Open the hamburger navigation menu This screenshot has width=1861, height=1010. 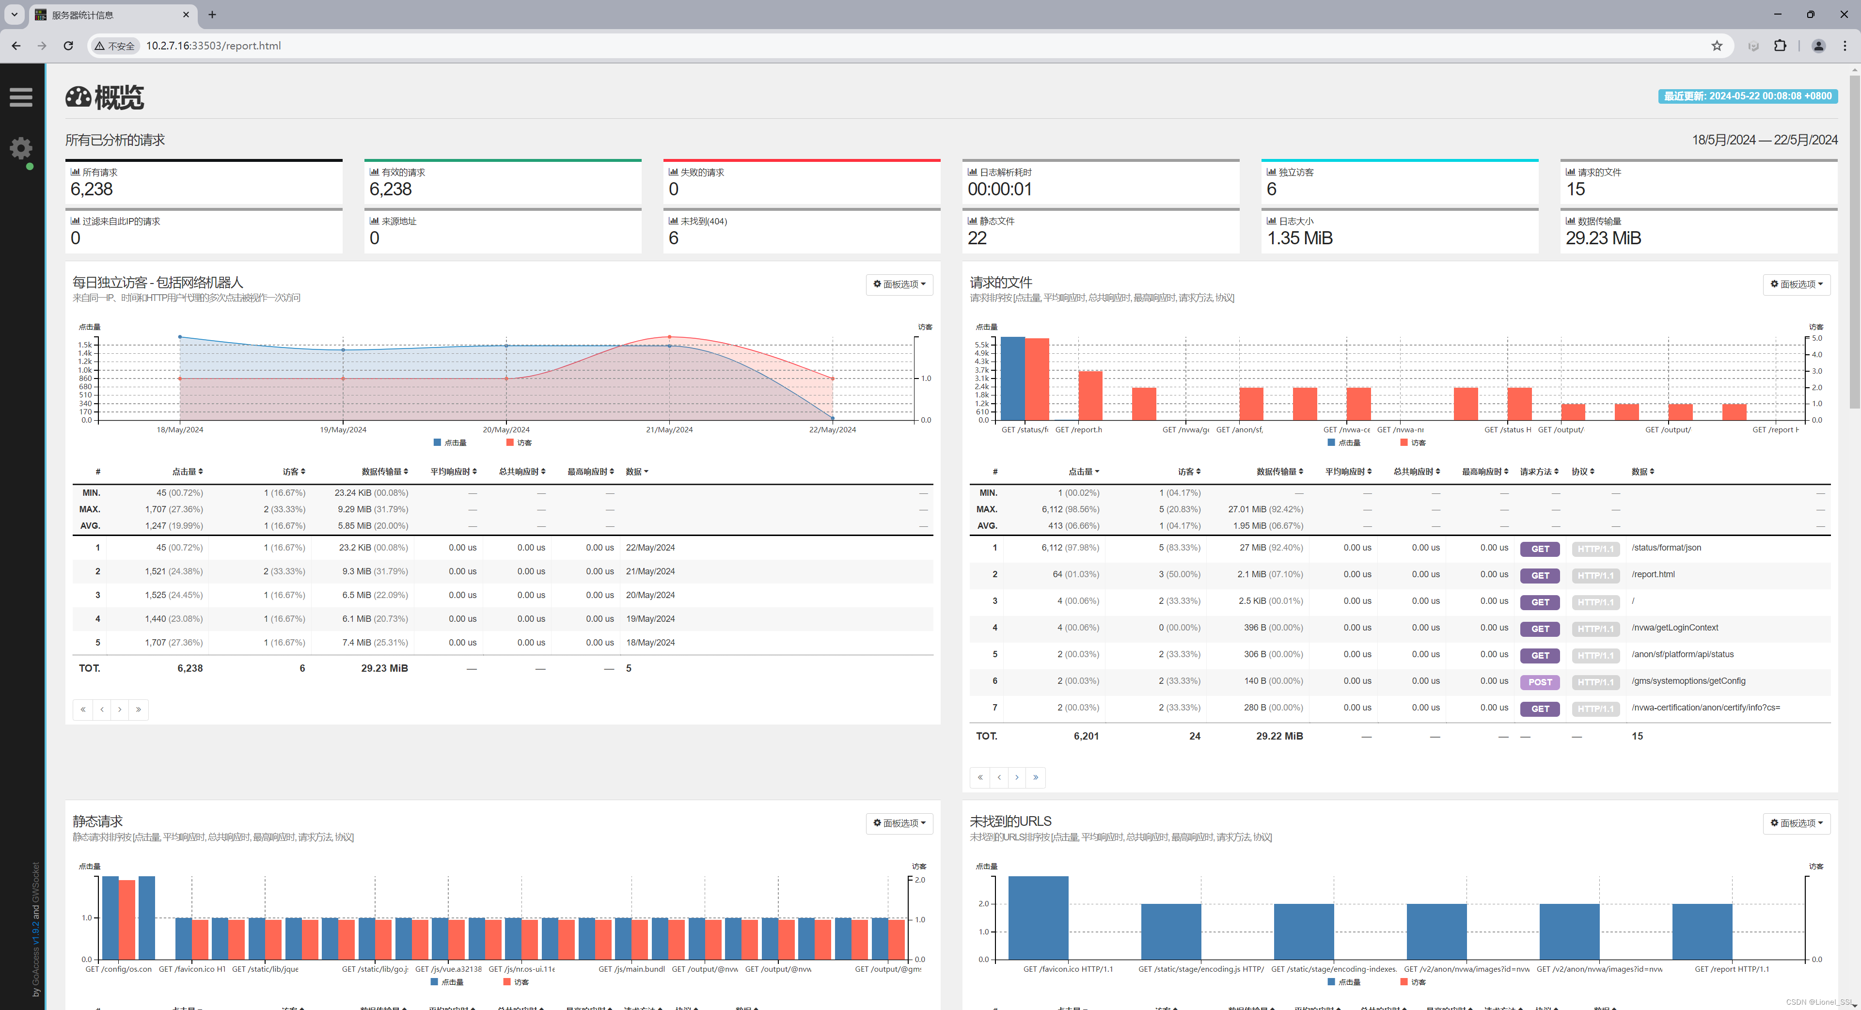[x=21, y=97]
